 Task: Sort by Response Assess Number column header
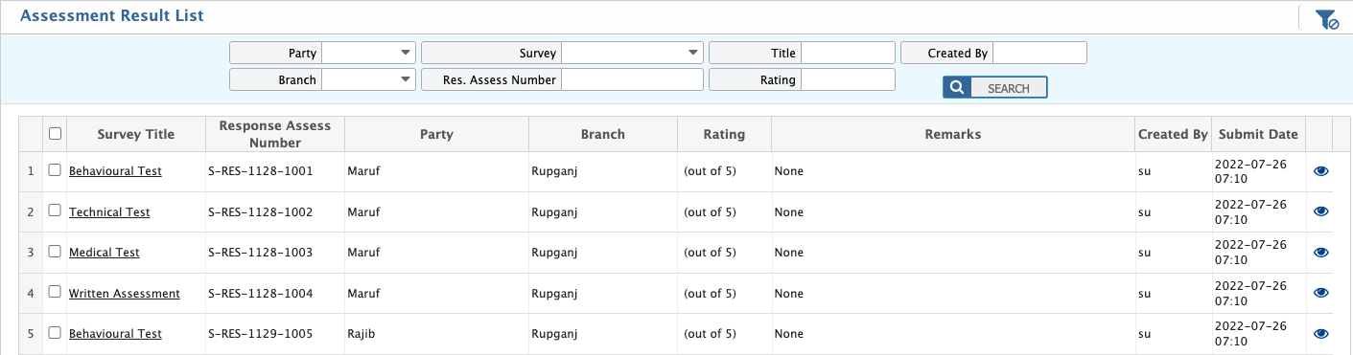[x=275, y=134]
